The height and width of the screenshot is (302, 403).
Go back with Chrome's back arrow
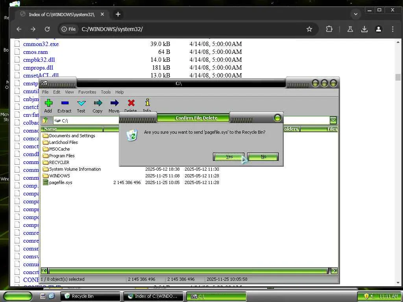[19, 29]
